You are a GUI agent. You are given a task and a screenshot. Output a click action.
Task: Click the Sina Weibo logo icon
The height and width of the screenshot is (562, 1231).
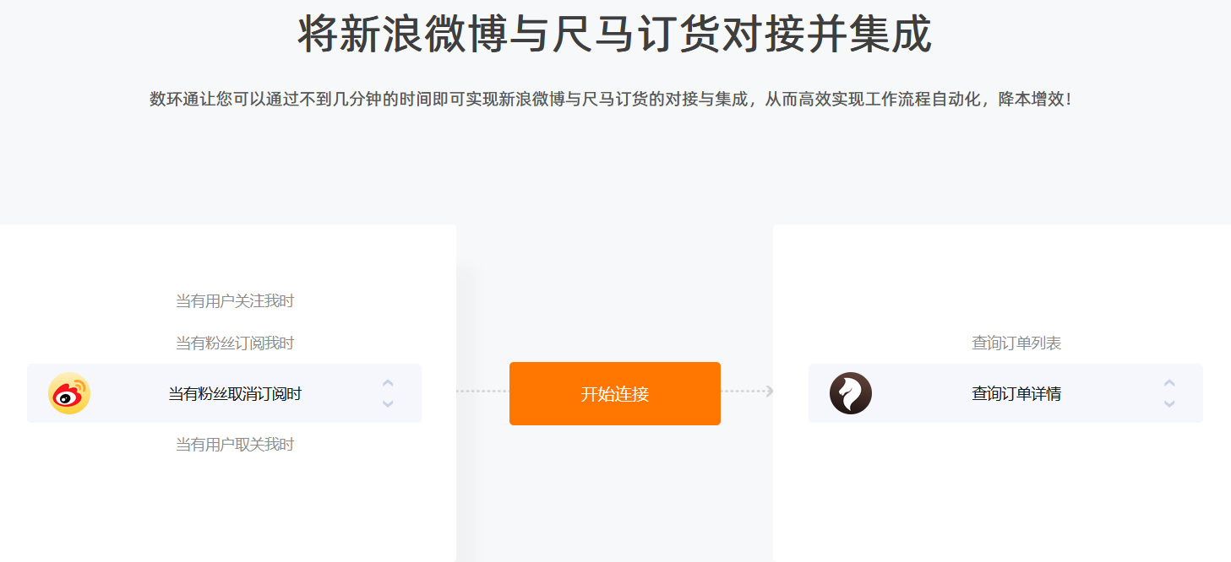click(x=69, y=393)
